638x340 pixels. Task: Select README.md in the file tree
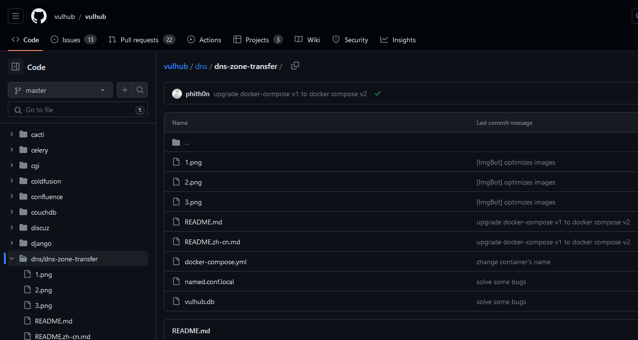tap(53, 321)
